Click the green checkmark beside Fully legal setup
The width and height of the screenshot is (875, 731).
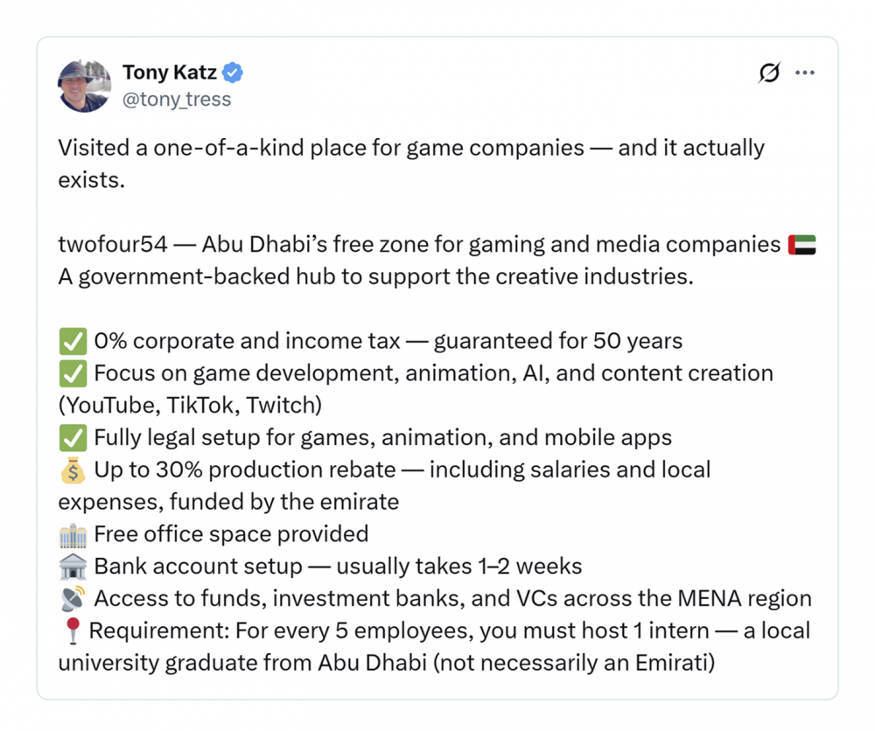(73, 438)
